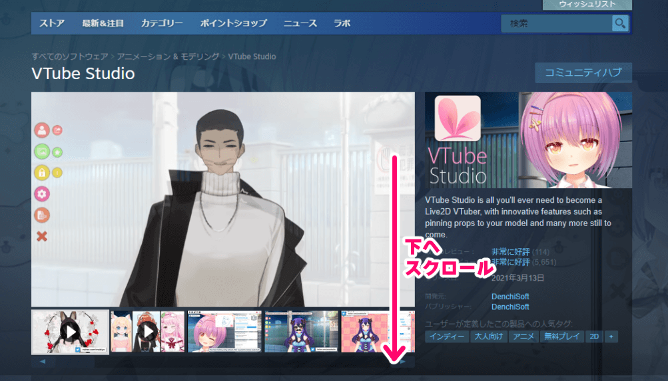668x381 pixels.
Task: Play the first video thumbnail with fox-eared girl
Action: pyautogui.click(x=71, y=332)
